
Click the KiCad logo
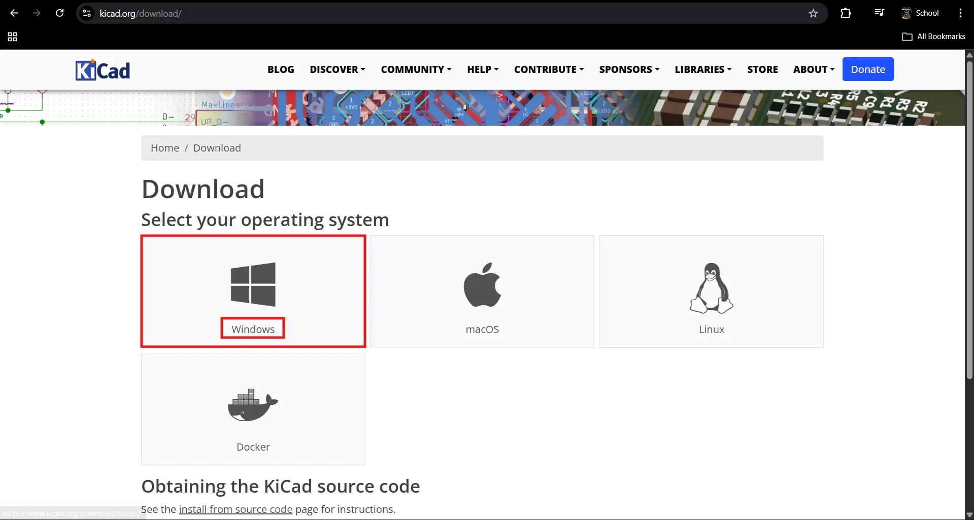tap(103, 70)
